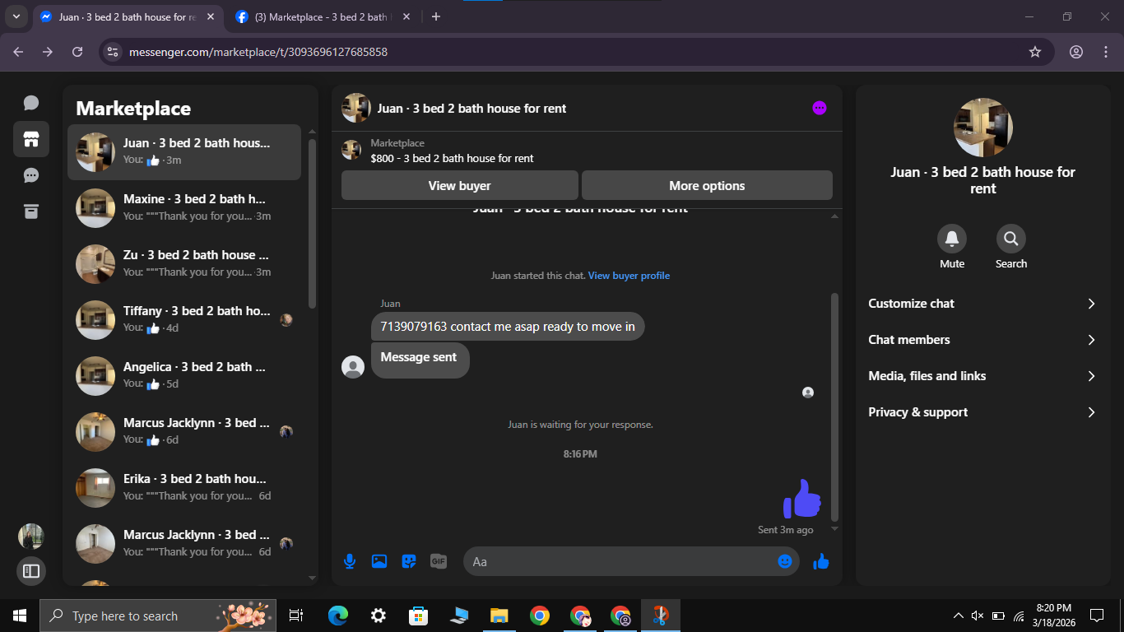Open Message requests sidebar icon

[31, 175]
